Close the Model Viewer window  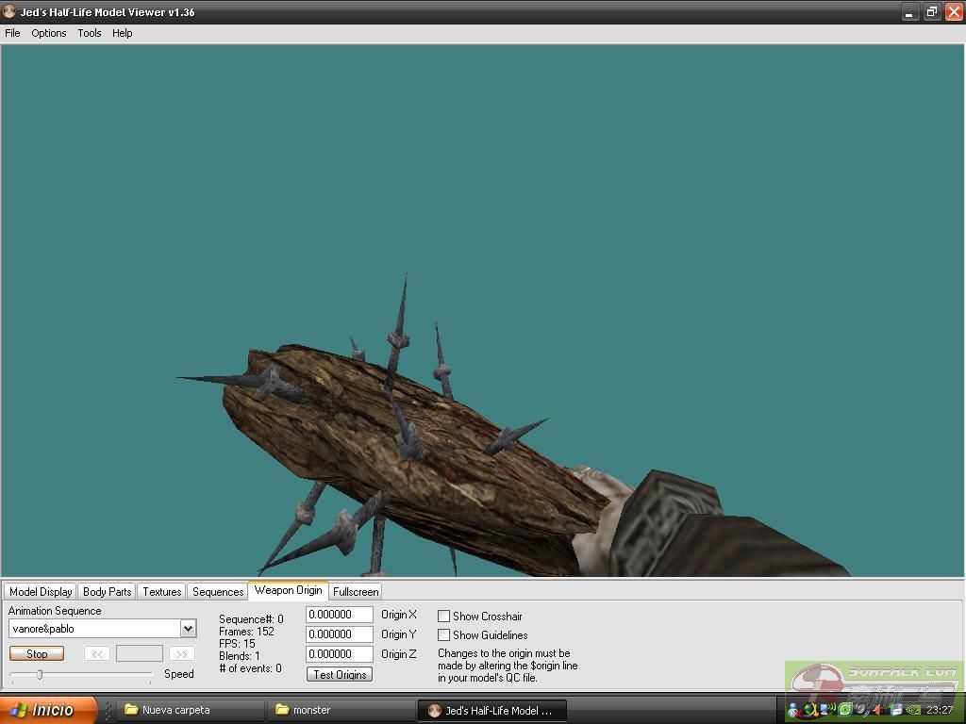click(x=955, y=12)
